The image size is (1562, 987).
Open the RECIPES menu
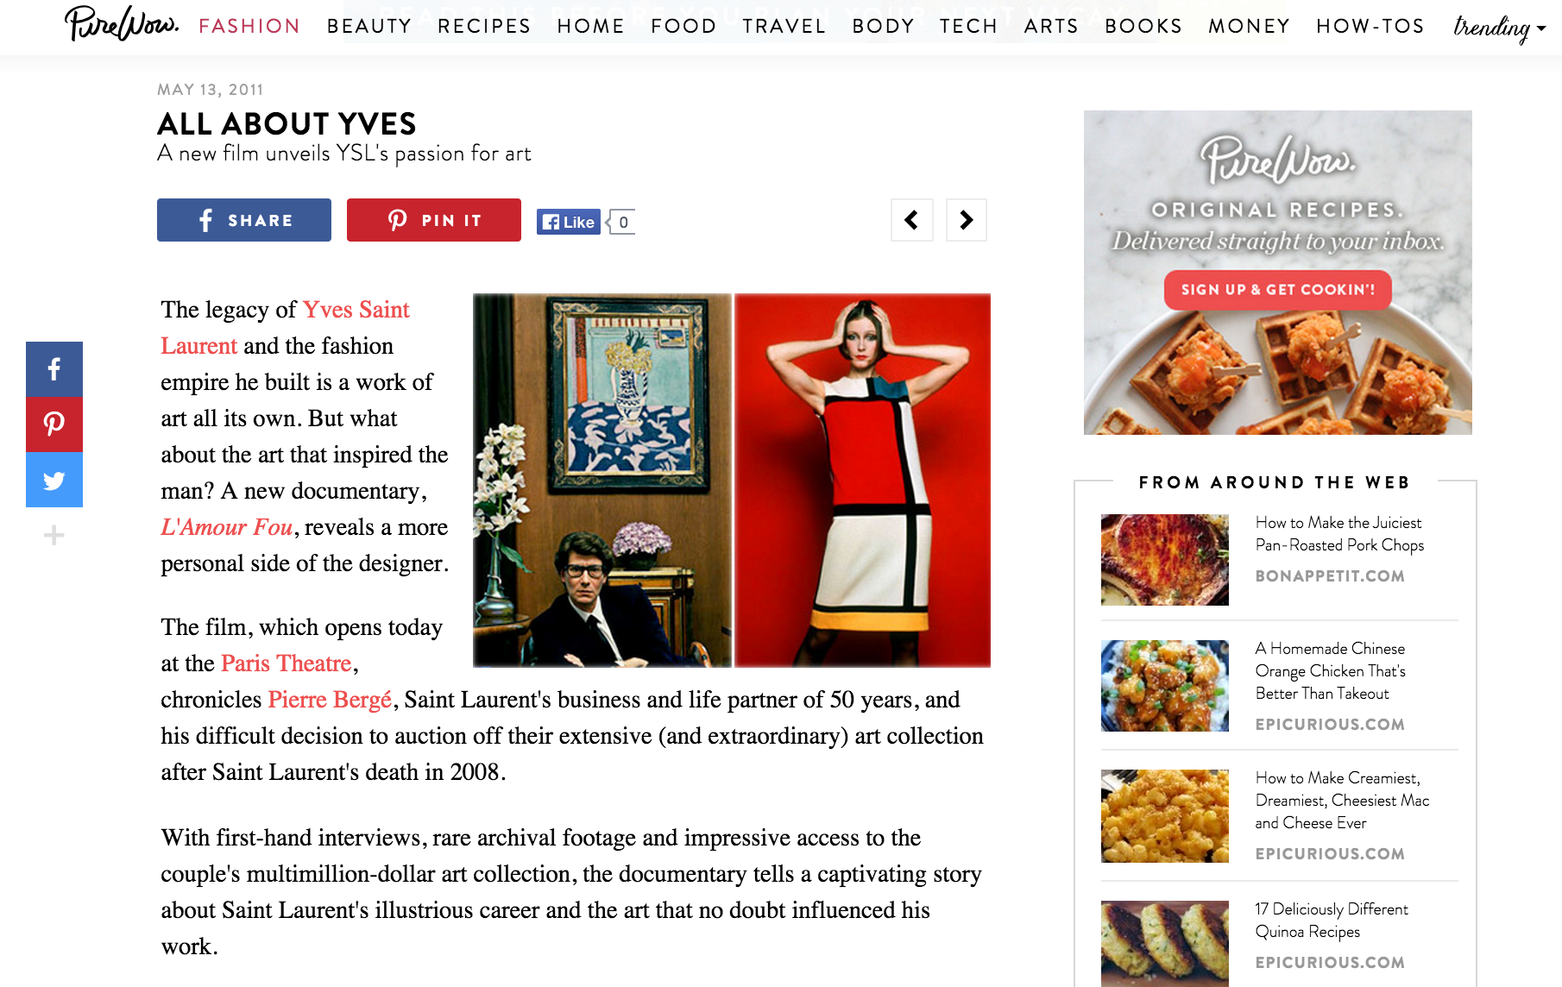pyautogui.click(x=484, y=26)
